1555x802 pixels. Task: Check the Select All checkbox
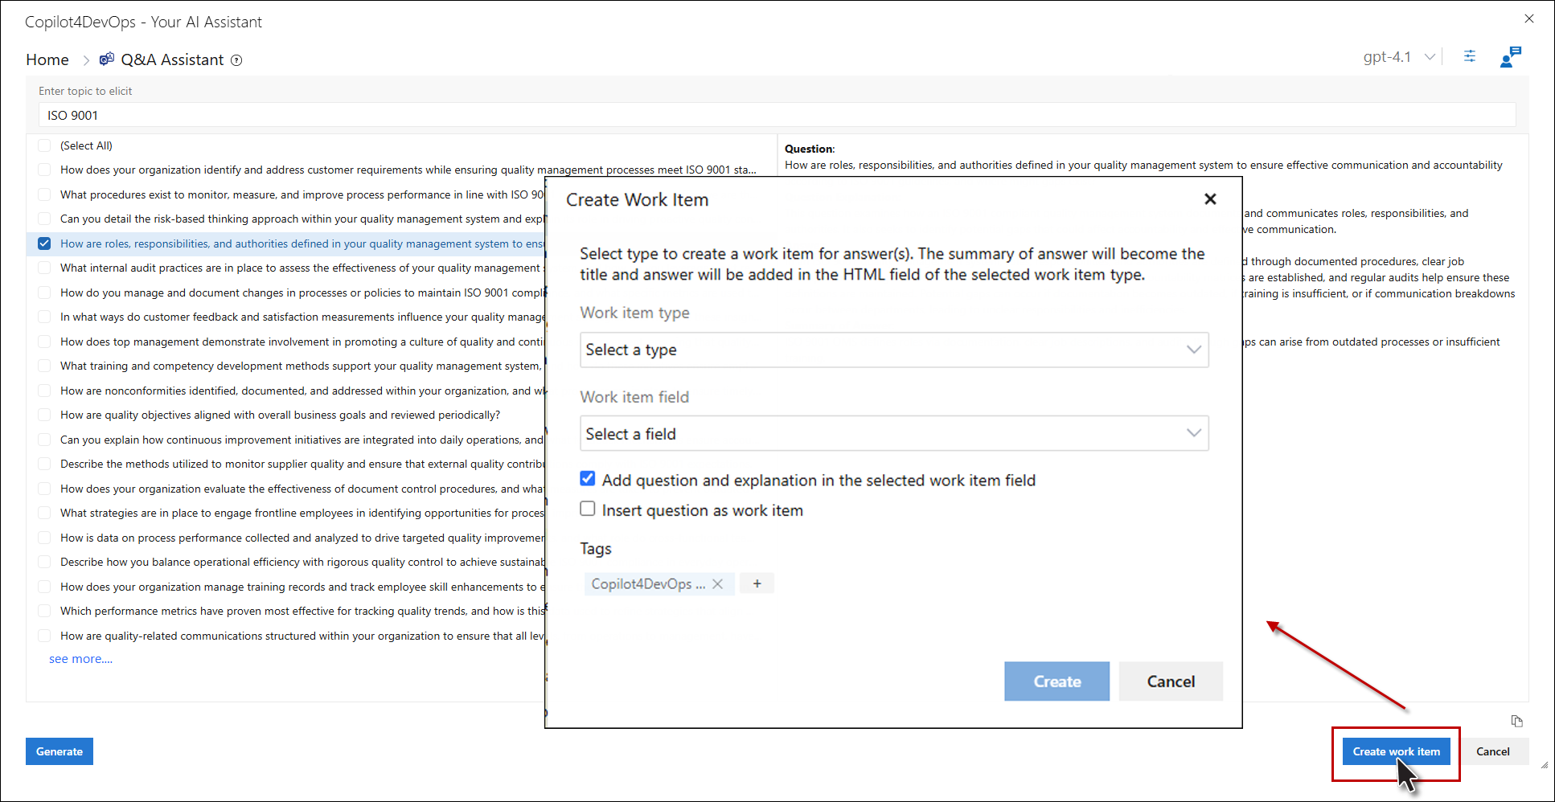(44, 145)
